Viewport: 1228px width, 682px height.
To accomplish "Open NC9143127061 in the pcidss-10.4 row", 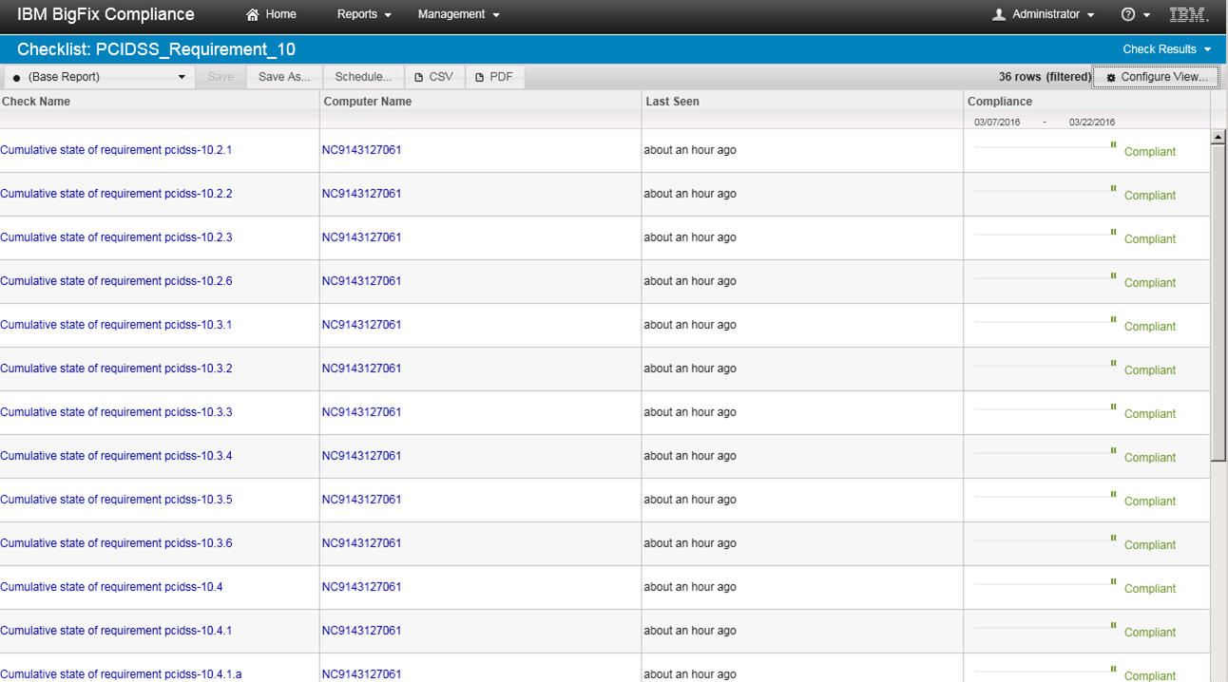I will pos(361,587).
